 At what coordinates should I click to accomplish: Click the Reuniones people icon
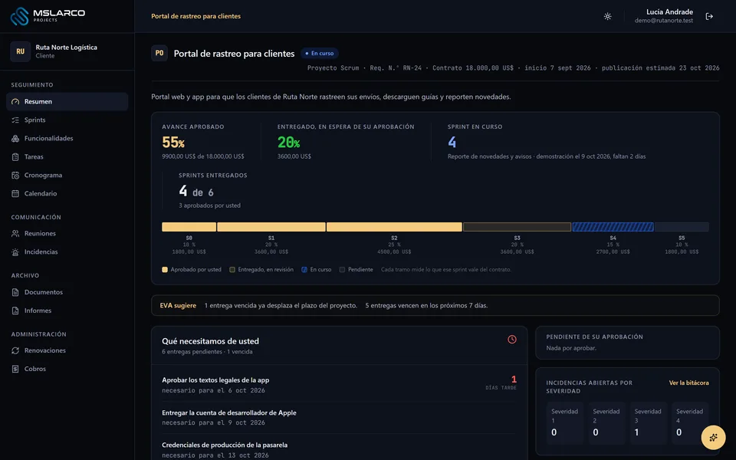15,233
